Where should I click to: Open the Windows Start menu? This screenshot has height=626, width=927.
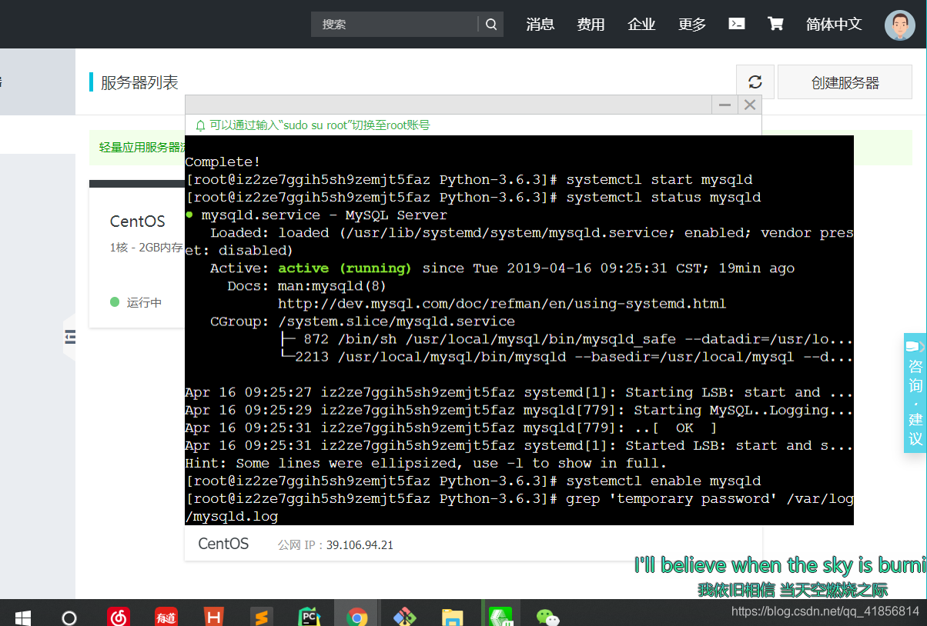pyautogui.click(x=22, y=617)
